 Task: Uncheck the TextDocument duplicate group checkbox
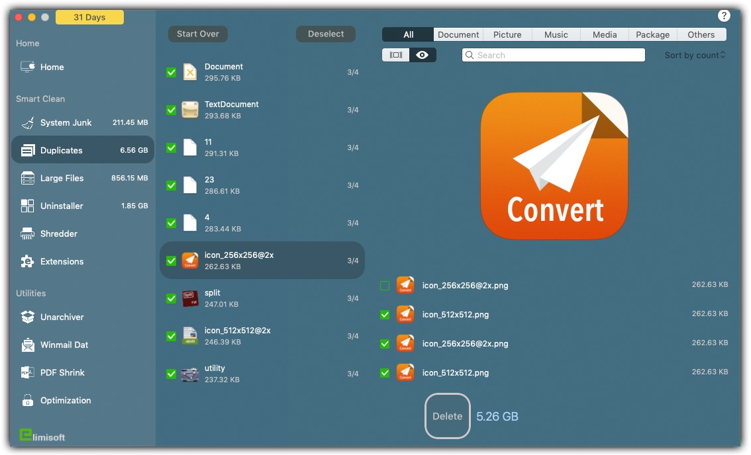(172, 110)
